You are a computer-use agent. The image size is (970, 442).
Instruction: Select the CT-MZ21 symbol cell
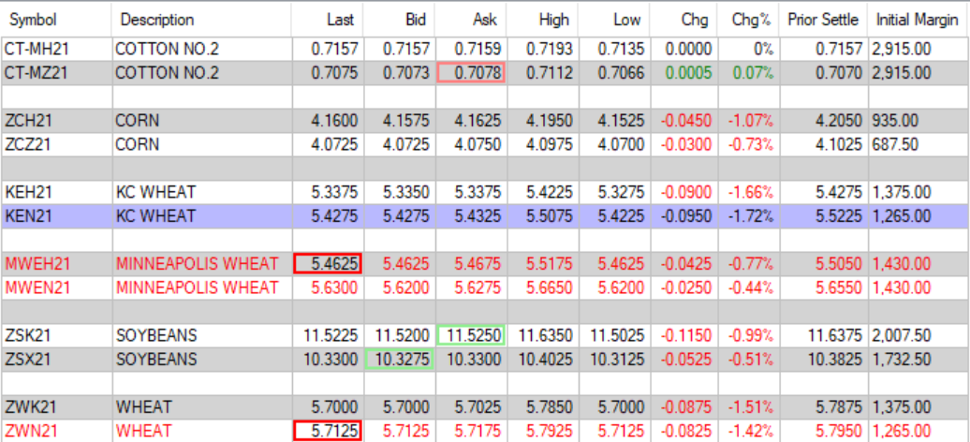55,73
